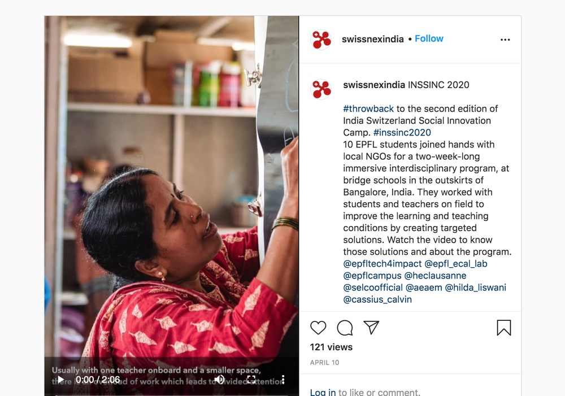The image size is (565, 396).
Task: Mute the video sound
Action: click(x=219, y=380)
